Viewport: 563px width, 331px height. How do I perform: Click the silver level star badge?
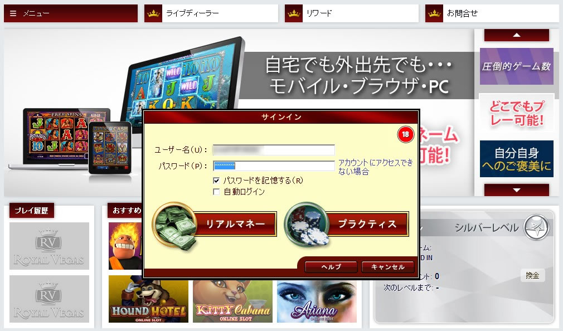point(536,227)
